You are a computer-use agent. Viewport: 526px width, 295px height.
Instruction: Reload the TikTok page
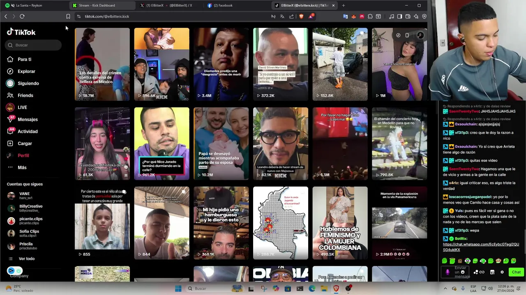coord(22,16)
